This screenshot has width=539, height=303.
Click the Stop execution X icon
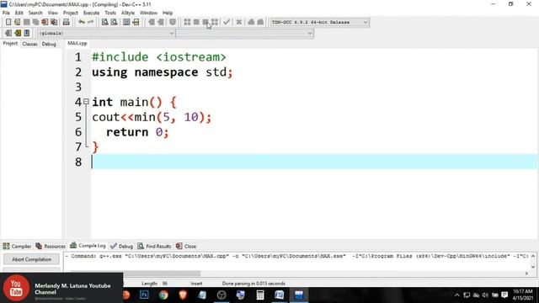(x=239, y=22)
